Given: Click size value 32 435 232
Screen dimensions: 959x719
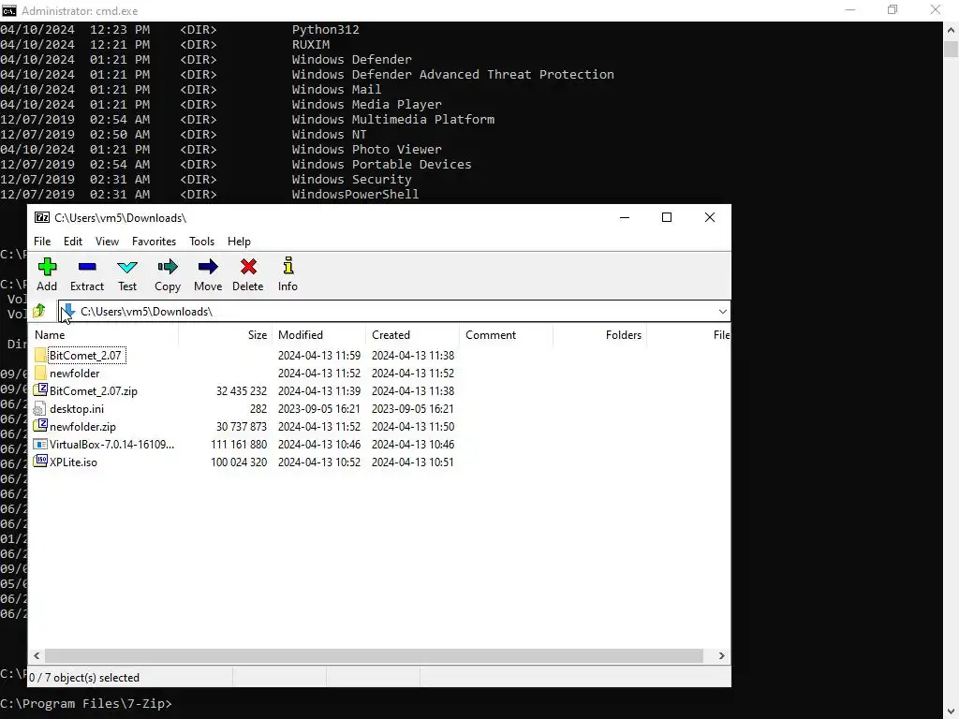Looking at the screenshot, I should coord(242,390).
